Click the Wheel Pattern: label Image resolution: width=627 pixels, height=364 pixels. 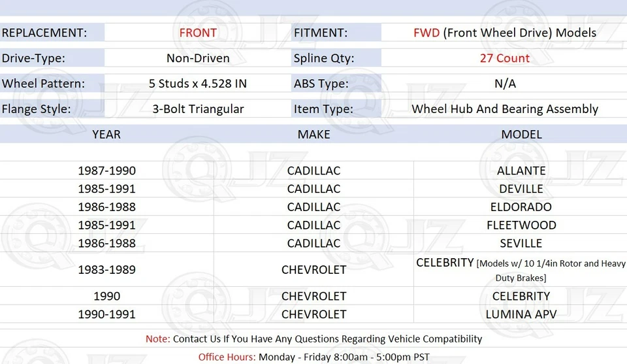click(43, 84)
